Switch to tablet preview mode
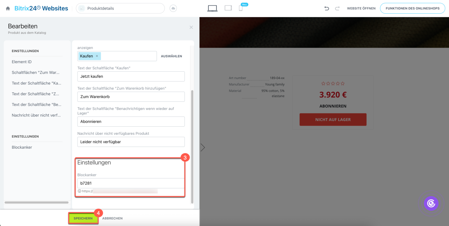The width and height of the screenshot is (449, 226). coord(228,8)
